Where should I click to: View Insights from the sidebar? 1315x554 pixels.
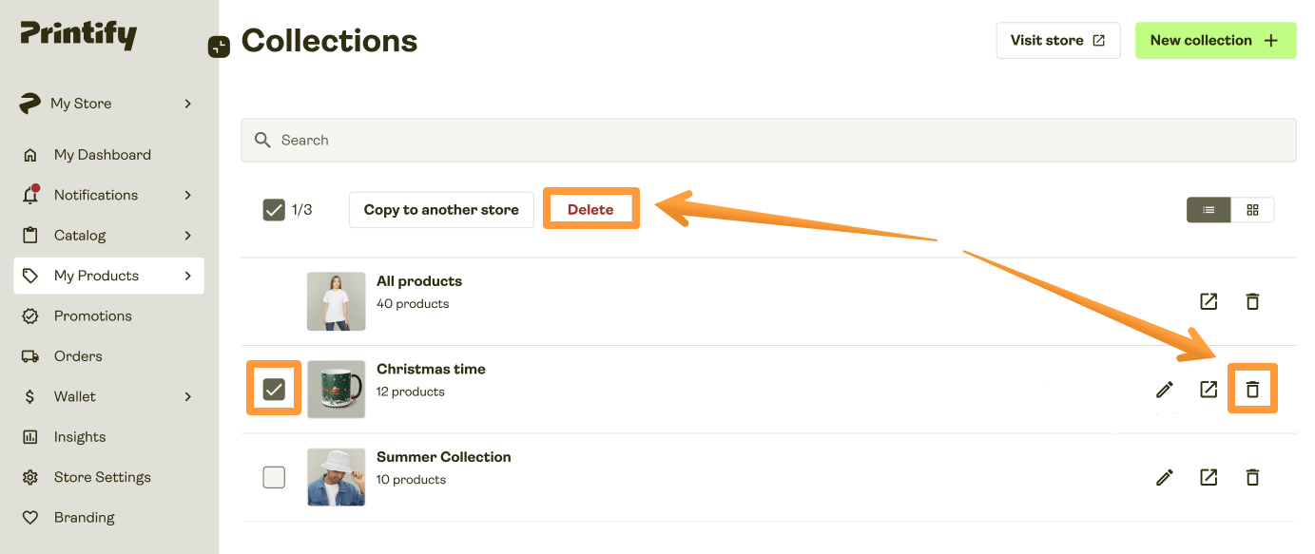[80, 436]
